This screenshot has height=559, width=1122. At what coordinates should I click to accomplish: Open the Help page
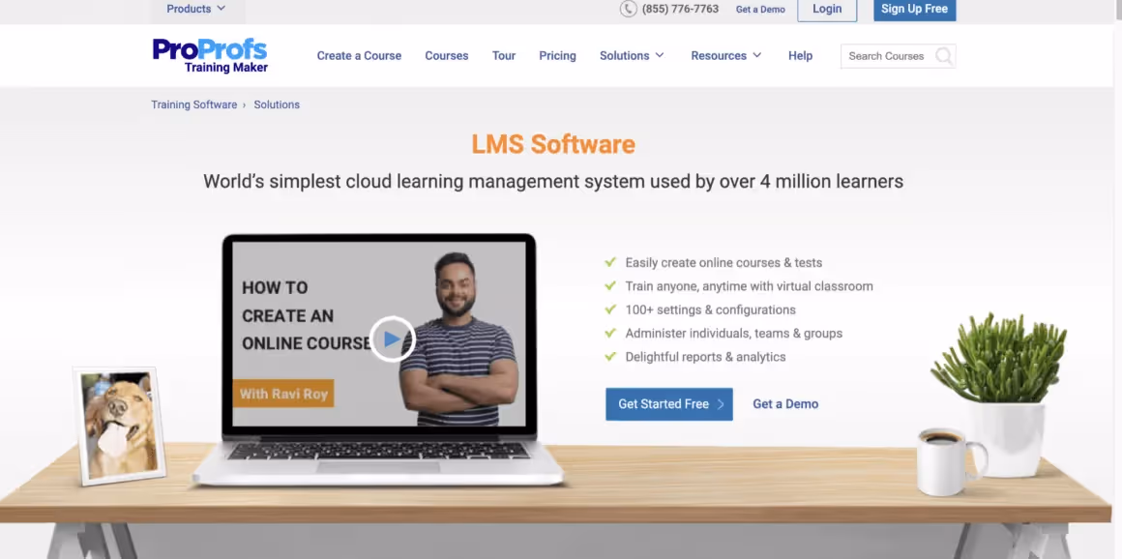pos(800,56)
